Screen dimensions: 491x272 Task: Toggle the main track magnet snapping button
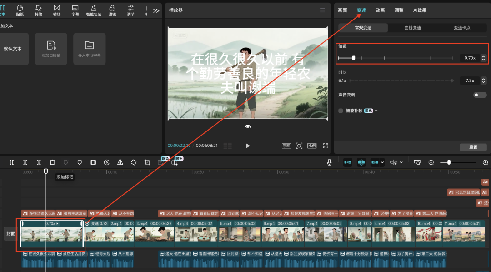click(348, 162)
